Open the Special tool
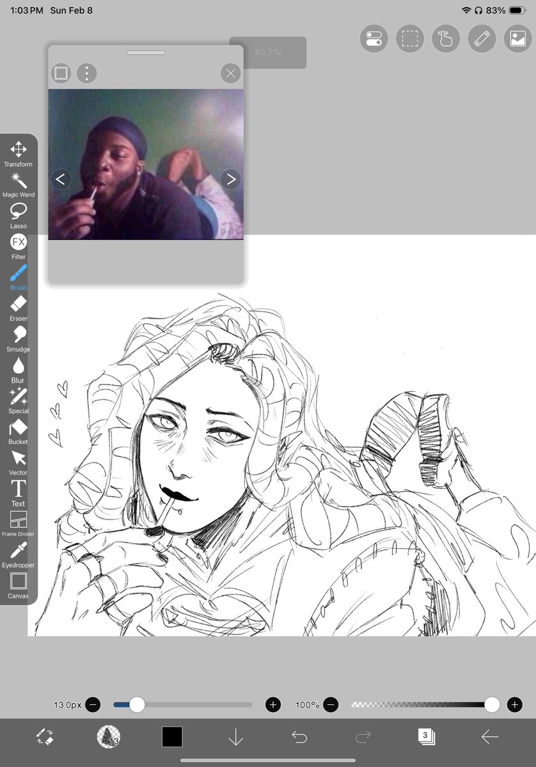This screenshot has height=767, width=536. tap(18, 400)
